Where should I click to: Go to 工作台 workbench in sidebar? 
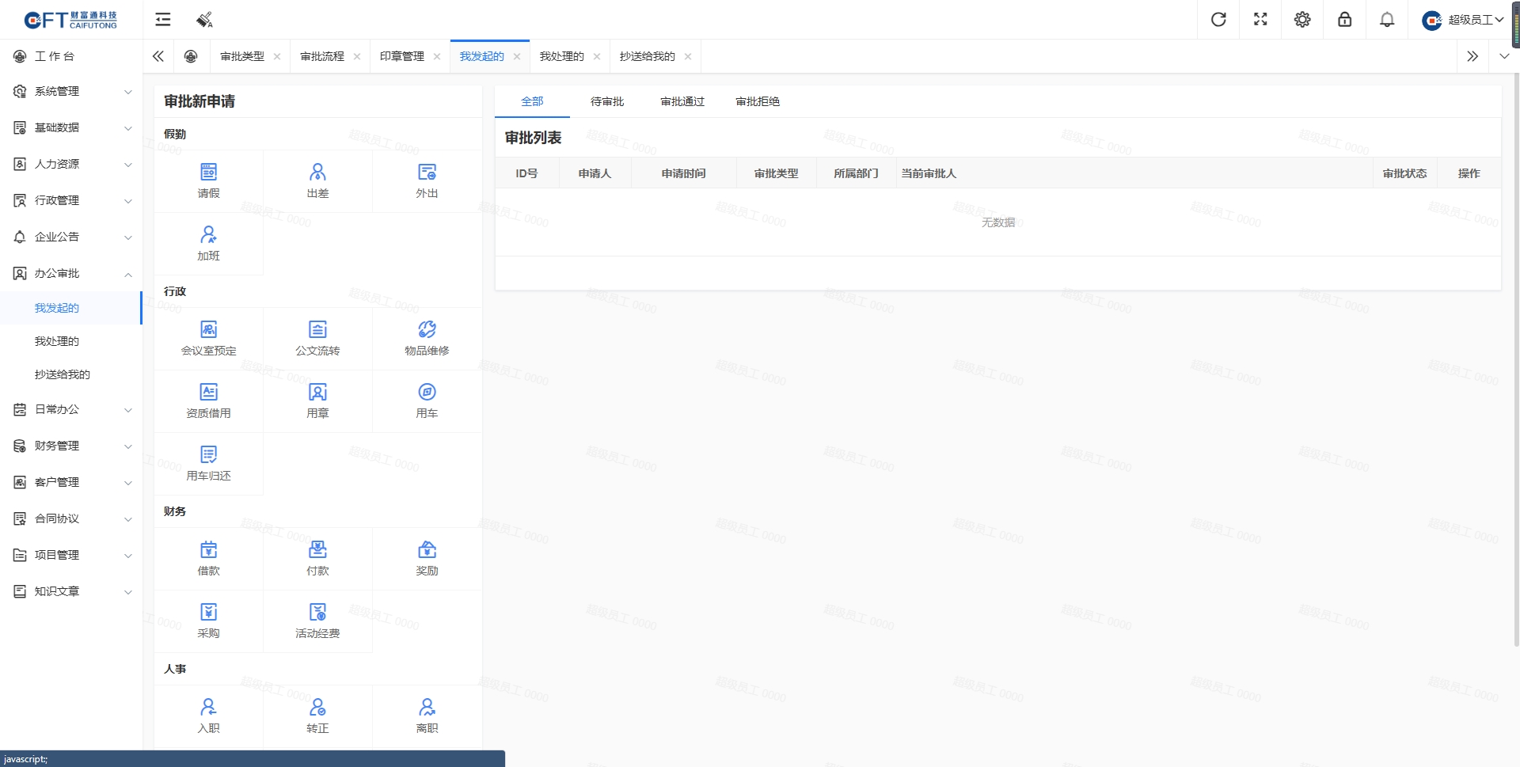pos(71,56)
